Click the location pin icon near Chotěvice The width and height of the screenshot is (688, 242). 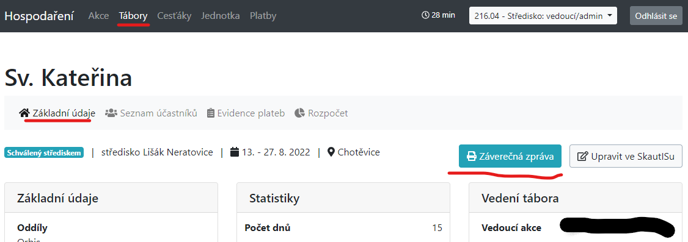pos(331,152)
